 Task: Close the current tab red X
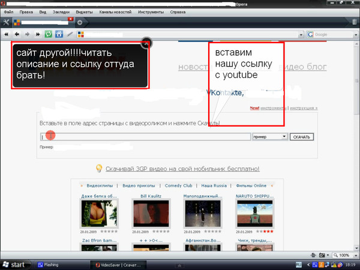71,19
